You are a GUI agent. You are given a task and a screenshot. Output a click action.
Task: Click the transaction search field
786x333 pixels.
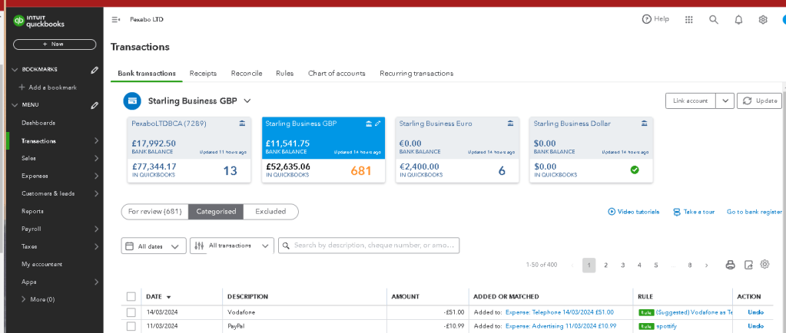[x=369, y=246]
